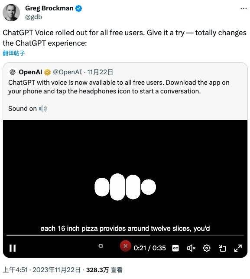Viewport: 250px width, 279px height.
Task: Open quoted tweet date 11月22日
Action: [100, 72]
